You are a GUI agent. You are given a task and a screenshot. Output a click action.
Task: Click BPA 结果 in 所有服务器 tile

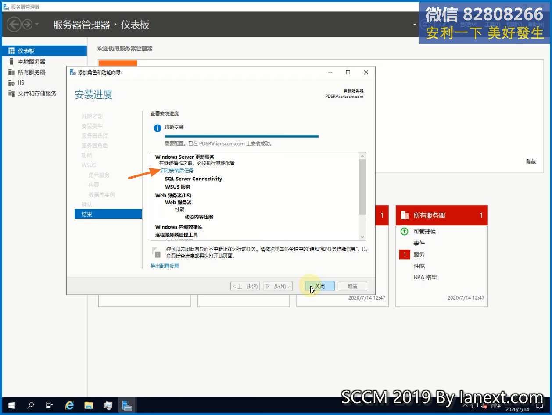[x=425, y=277]
